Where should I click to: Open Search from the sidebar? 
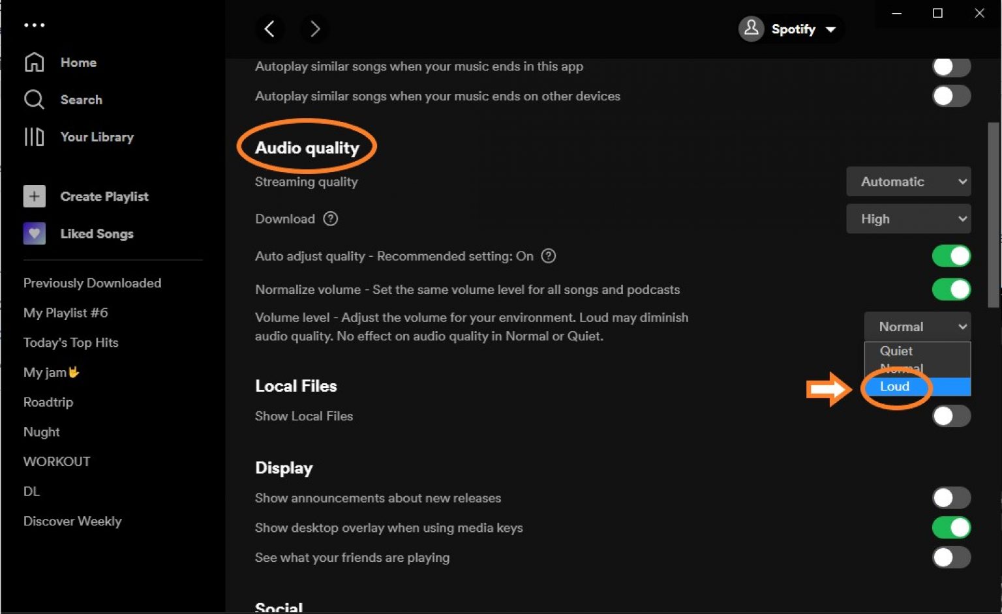[34, 99]
